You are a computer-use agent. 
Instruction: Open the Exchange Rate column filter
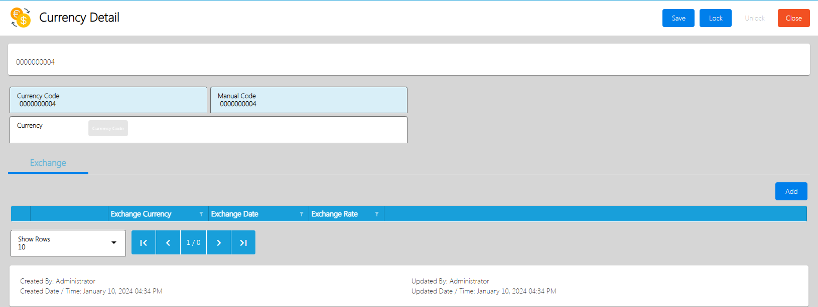(x=377, y=214)
